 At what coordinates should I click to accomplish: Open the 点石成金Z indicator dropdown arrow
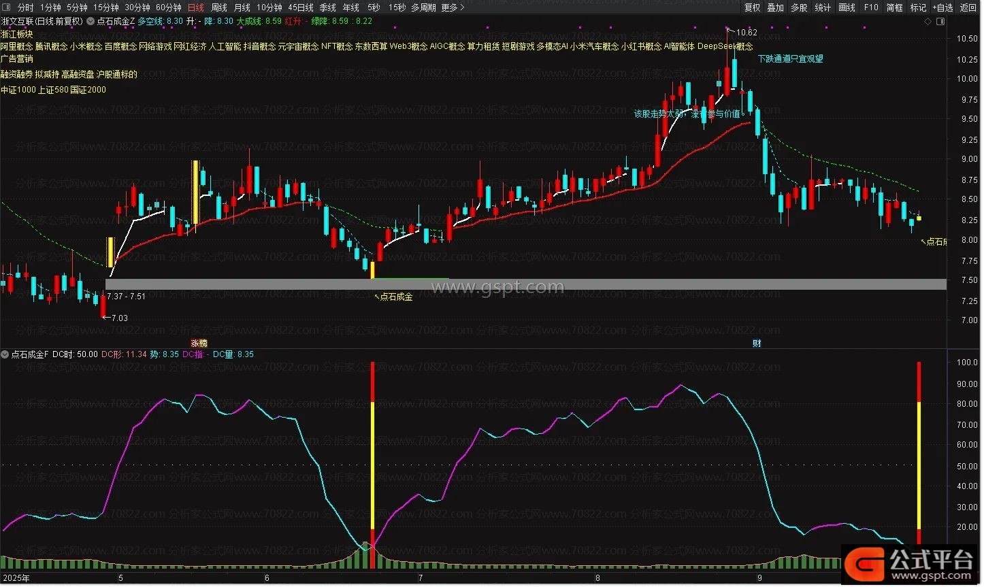click(90, 21)
